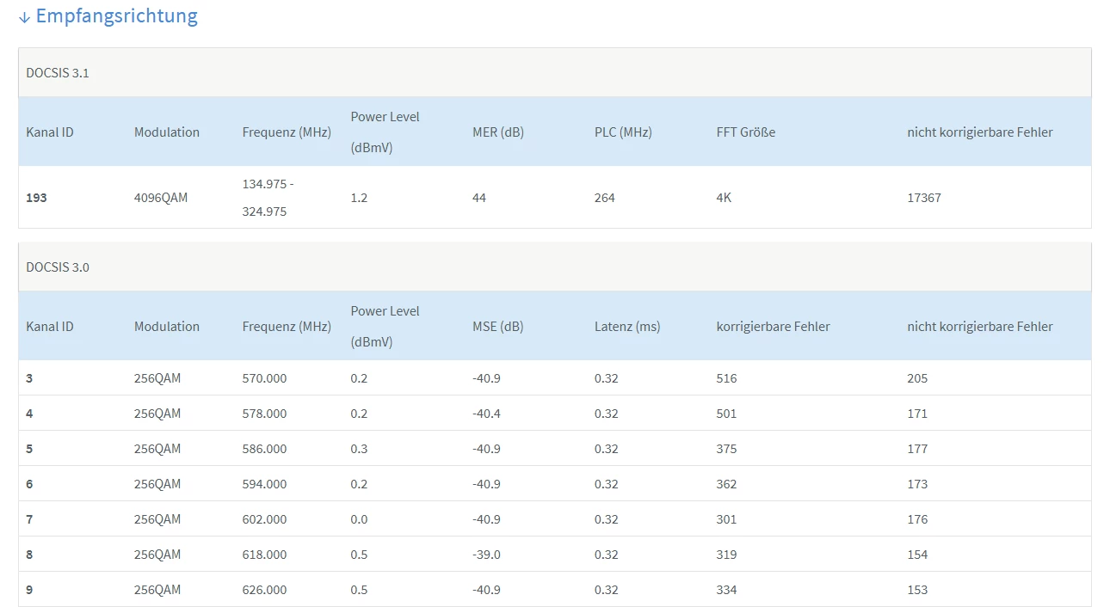
Task: Collapse the Empfangsrichtung section heading
Action: [116, 16]
